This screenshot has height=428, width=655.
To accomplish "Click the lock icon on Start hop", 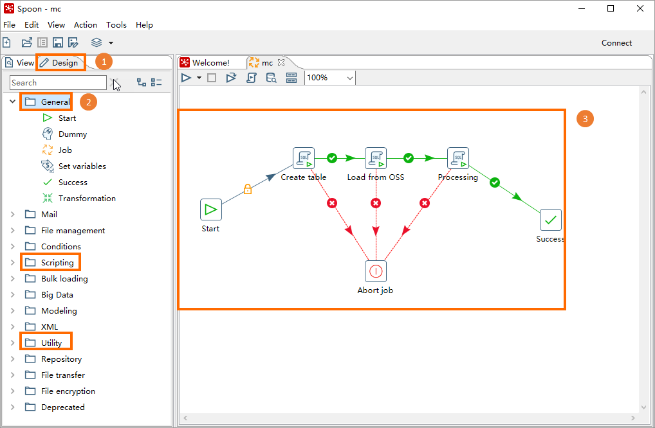I will click(x=248, y=188).
